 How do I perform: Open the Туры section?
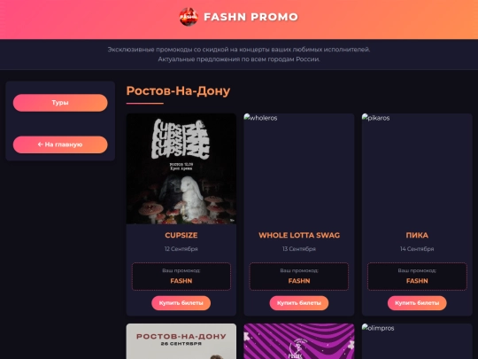click(x=60, y=103)
